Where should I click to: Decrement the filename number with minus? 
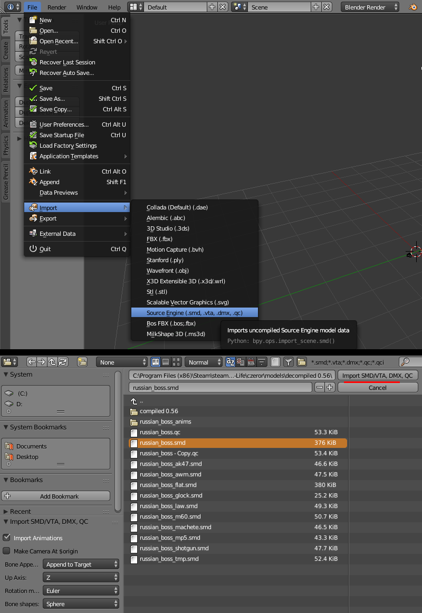point(320,387)
